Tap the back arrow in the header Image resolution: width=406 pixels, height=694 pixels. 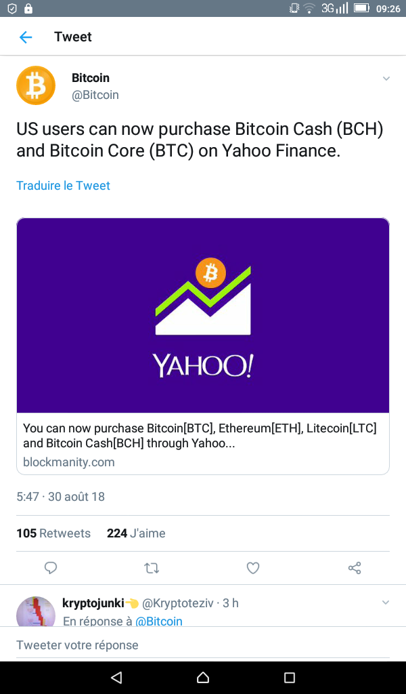coord(26,37)
